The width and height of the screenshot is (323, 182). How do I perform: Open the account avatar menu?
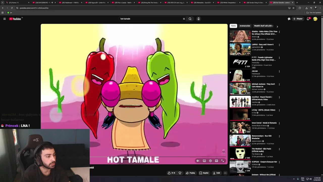(315, 19)
